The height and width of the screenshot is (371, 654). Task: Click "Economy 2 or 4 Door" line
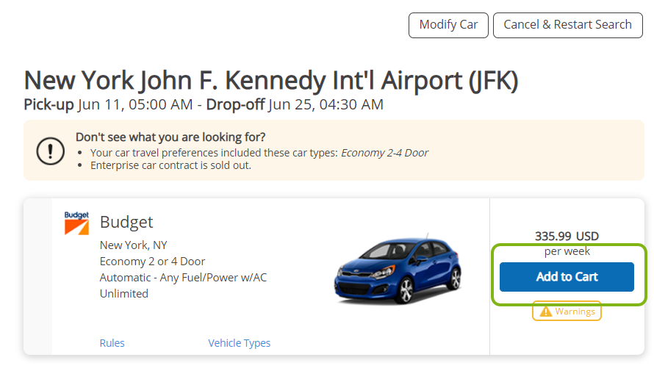tap(152, 262)
